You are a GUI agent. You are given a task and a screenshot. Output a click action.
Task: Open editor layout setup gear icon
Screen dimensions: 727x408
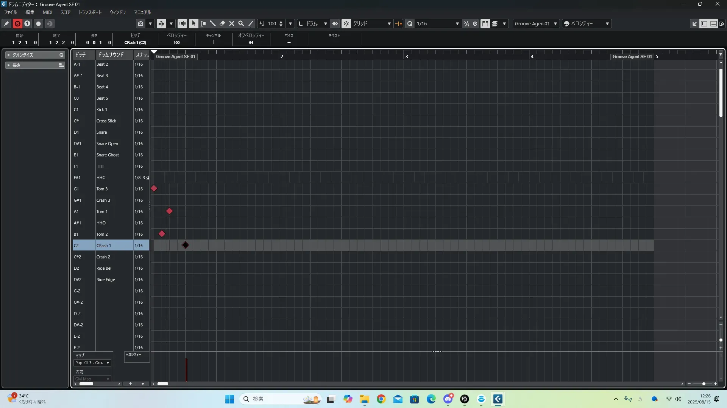722,23
